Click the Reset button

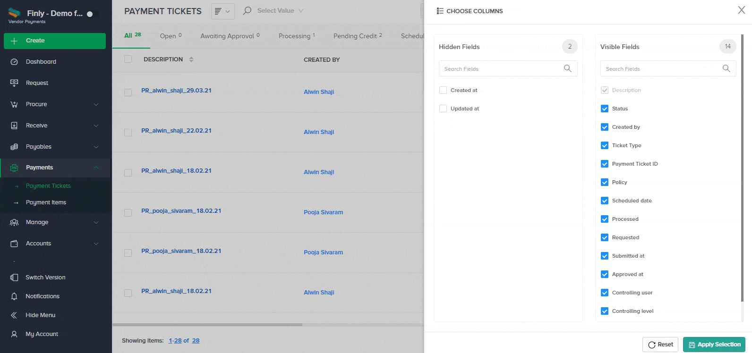(x=660, y=345)
